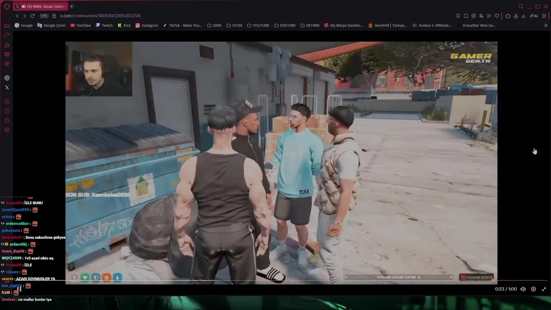551x310 pixels.
Task: Reload the current page
Action: (32, 16)
